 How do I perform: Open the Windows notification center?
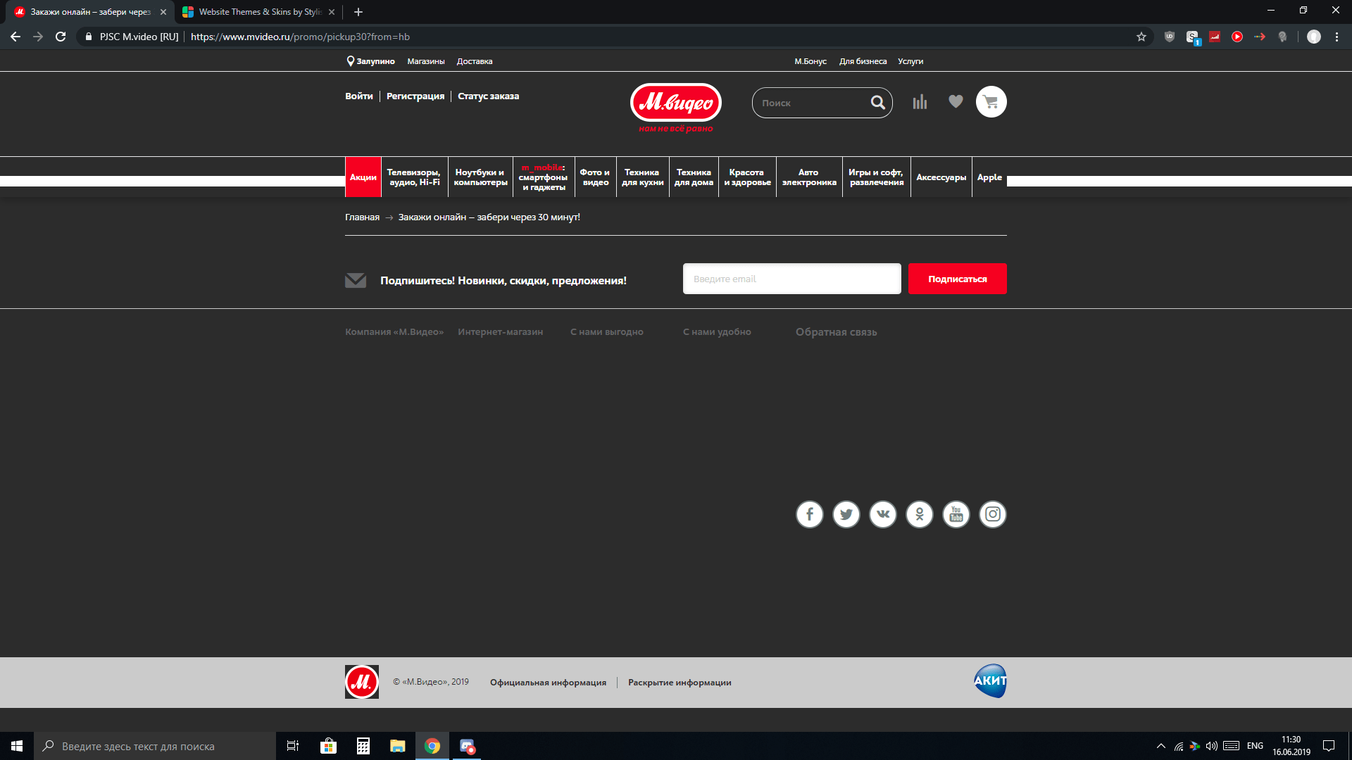[x=1329, y=746]
